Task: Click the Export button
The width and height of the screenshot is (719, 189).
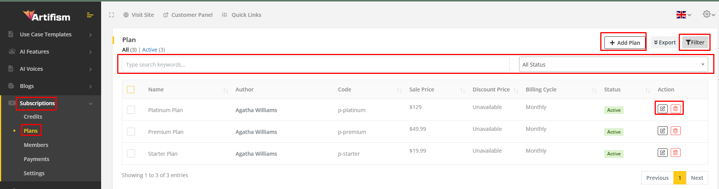Action: click(665, 42)
